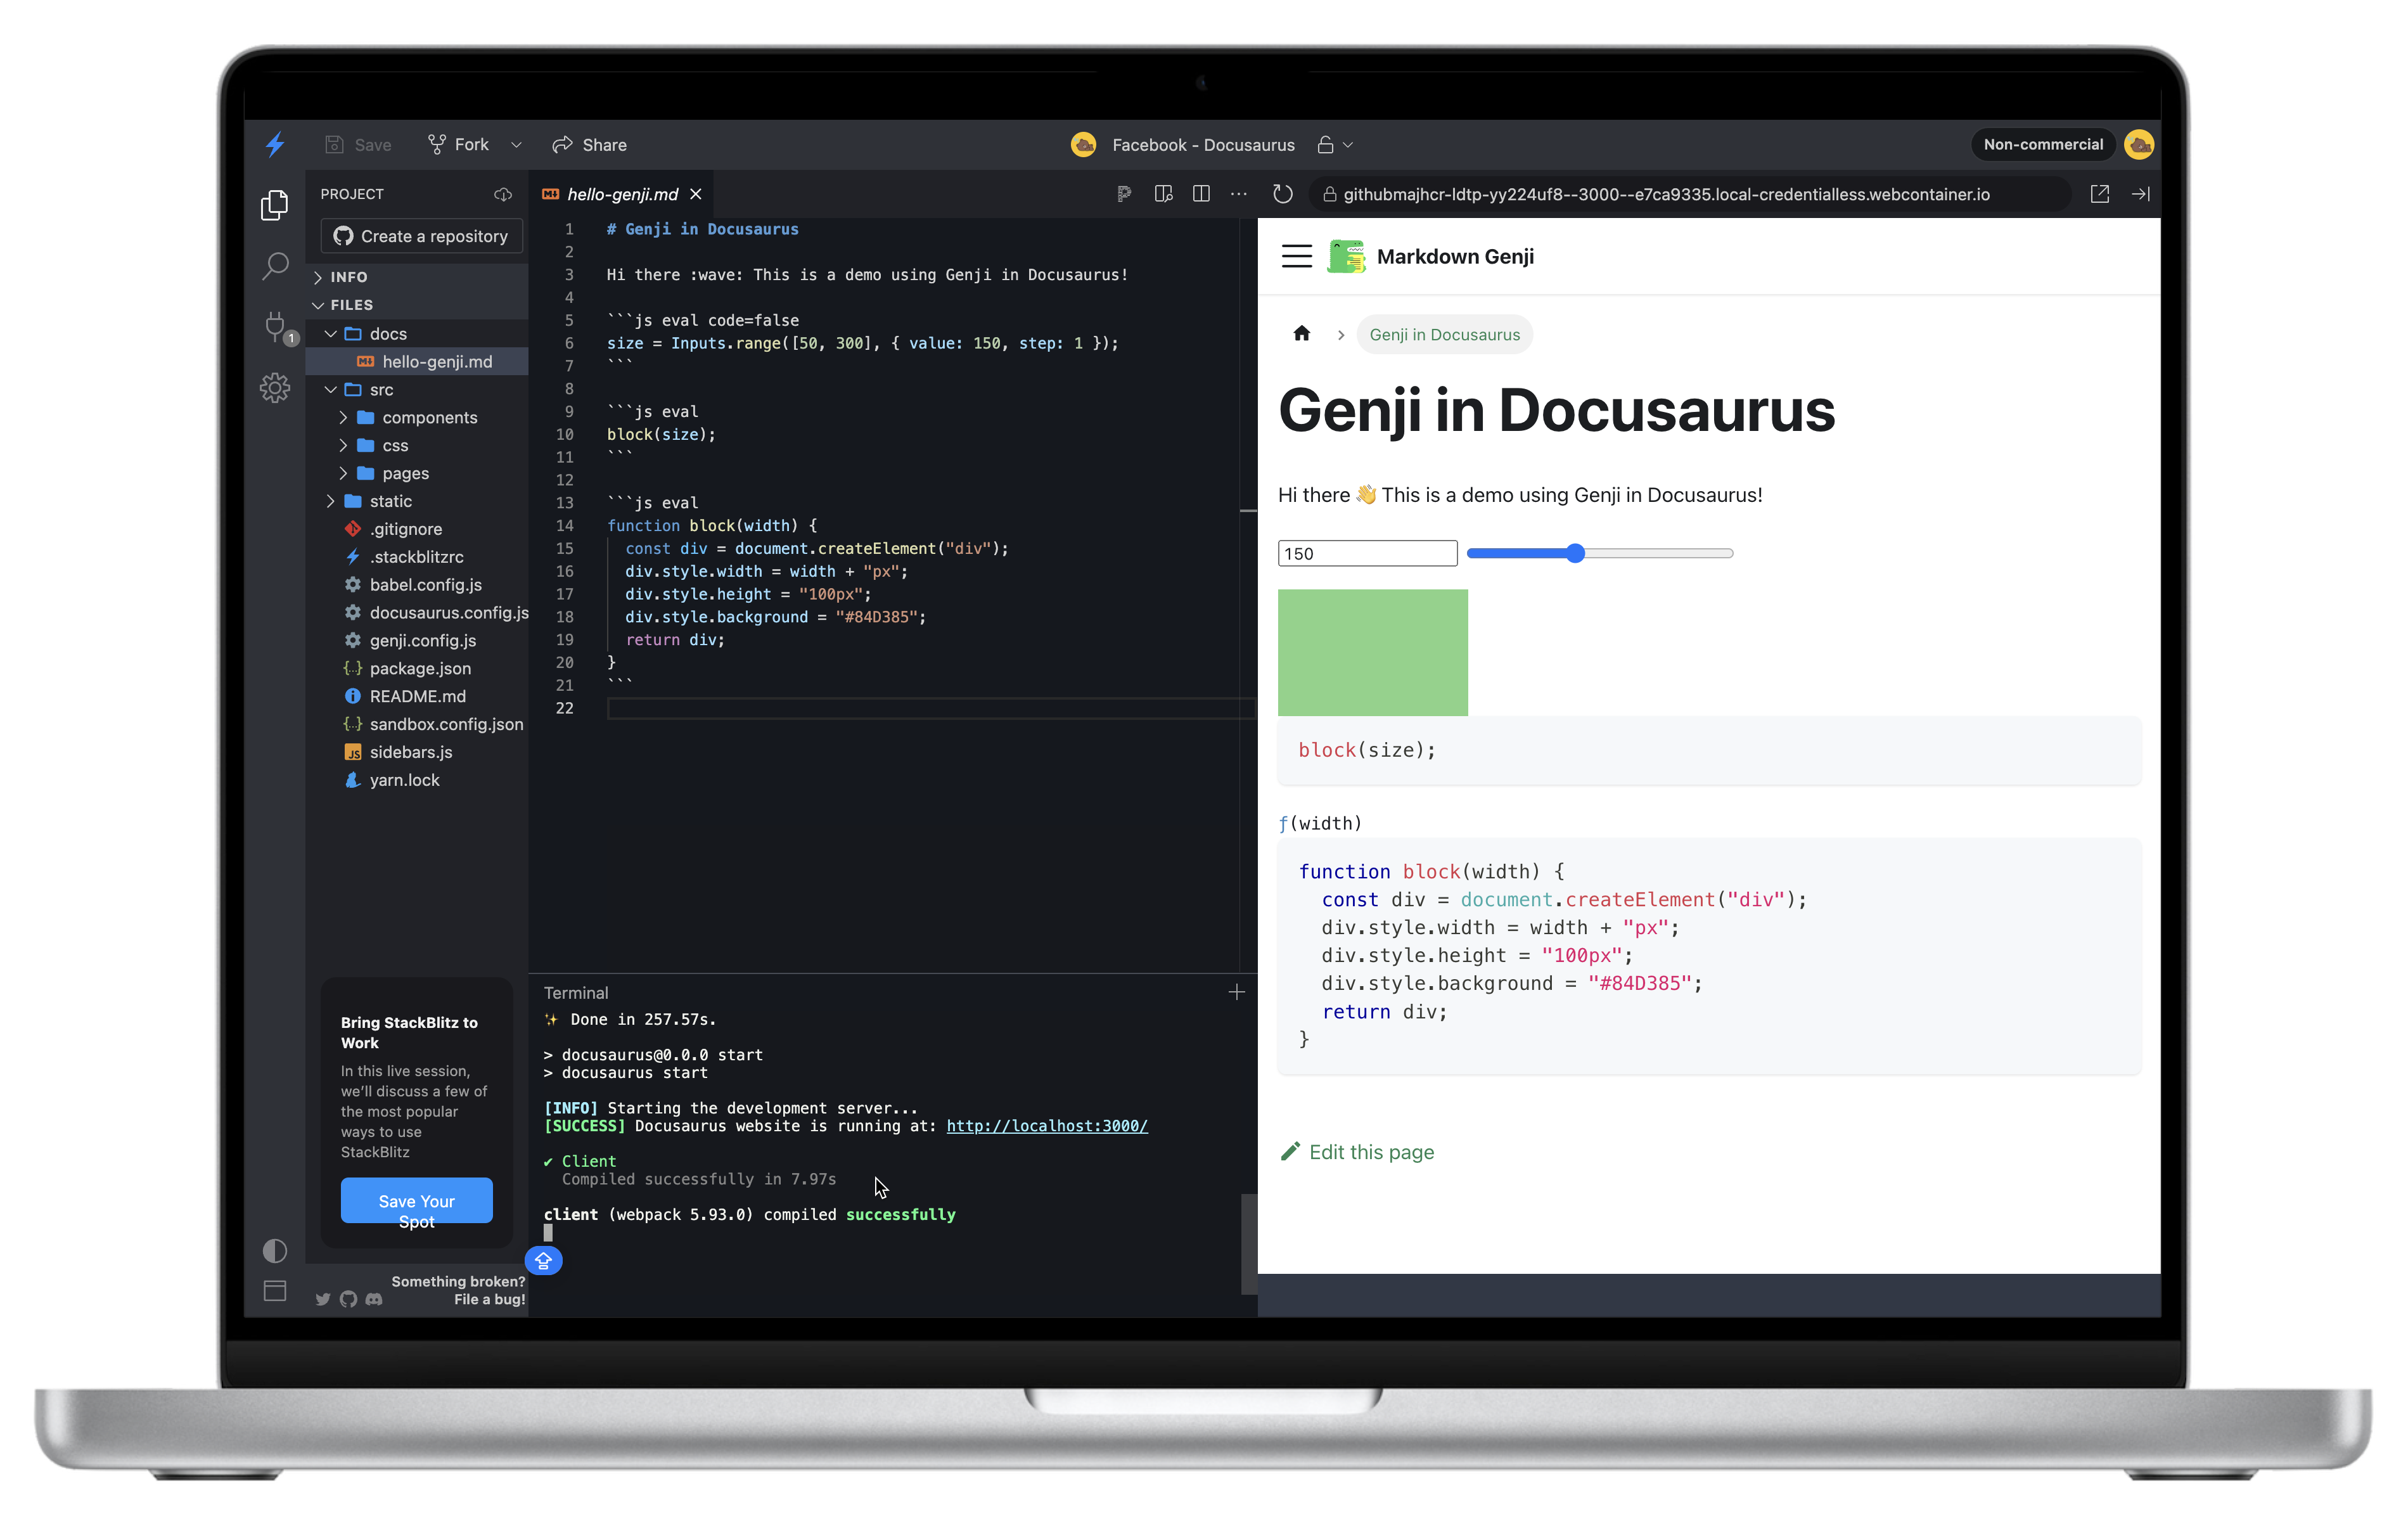Screen dimensions: 2408x1521
Task: Open the hamburger menu in Markdown Genji preview
Action: coord(1296,256)
